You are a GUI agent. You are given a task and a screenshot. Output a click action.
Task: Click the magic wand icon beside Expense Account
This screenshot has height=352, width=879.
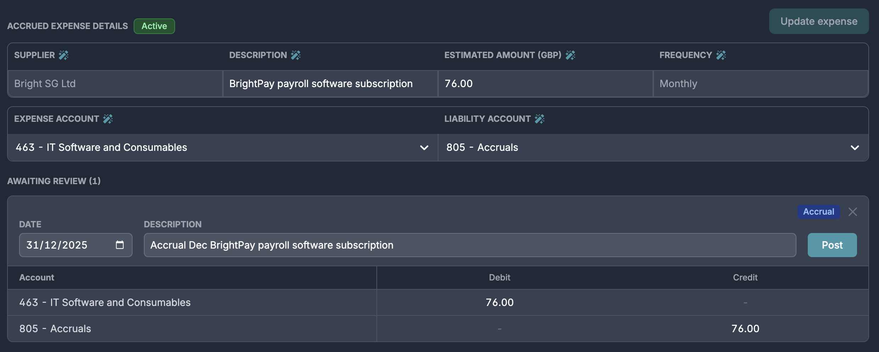[108, 119]
